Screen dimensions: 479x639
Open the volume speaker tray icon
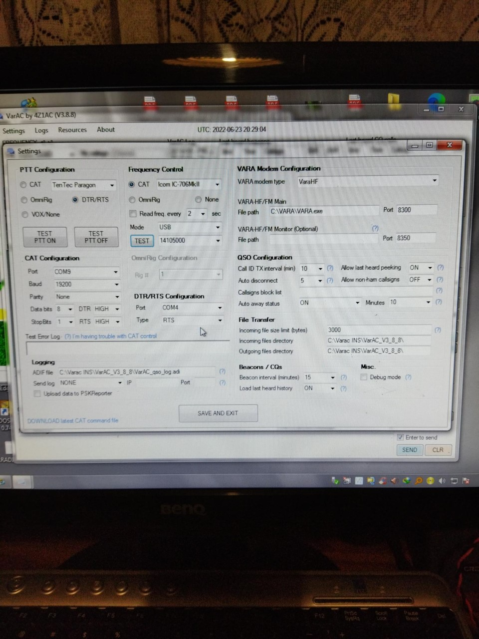click(x=442, y=481)
